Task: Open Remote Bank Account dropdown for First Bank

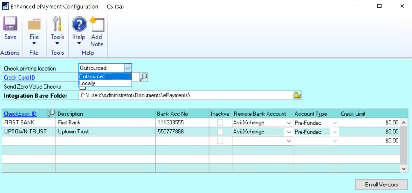Action: coord(289,122)
